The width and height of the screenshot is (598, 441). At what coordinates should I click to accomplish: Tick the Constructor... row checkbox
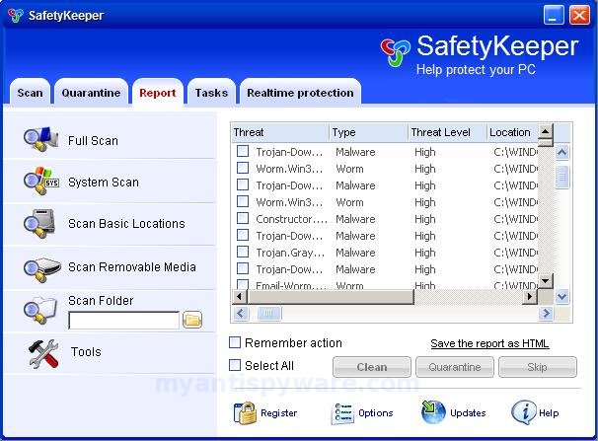(243, 218)
